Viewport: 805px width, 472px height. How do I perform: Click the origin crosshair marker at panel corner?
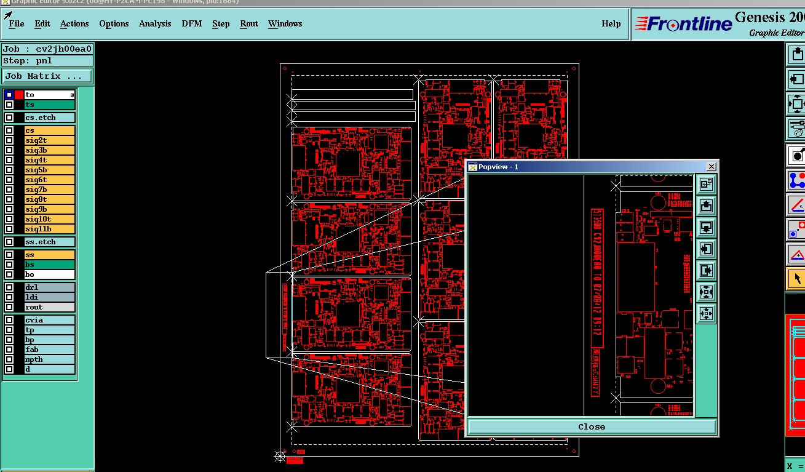[280, 456]
